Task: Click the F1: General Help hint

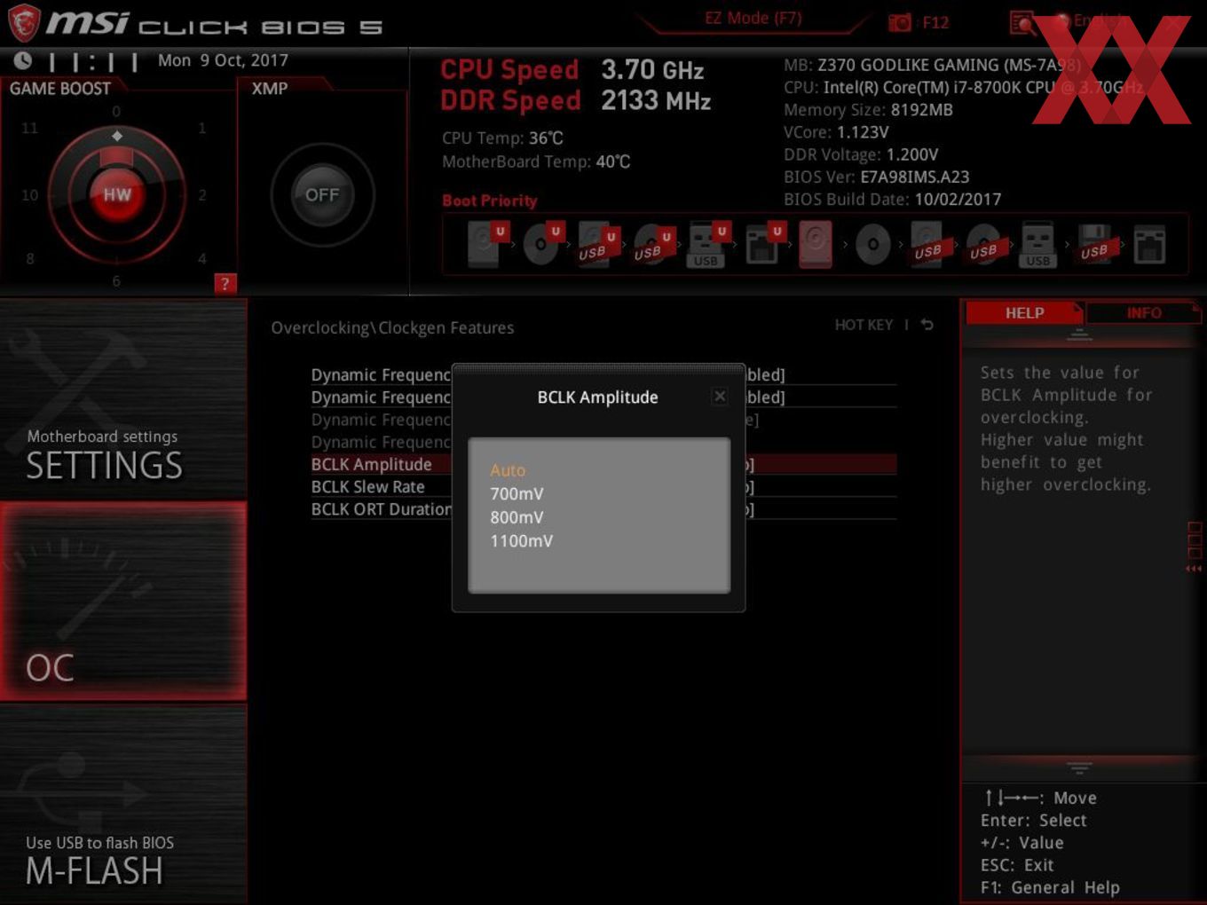Action: tap(1050, 887)
